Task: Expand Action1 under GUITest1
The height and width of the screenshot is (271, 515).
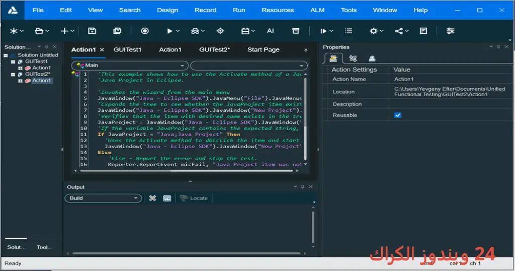Action: tap(20, 68)
